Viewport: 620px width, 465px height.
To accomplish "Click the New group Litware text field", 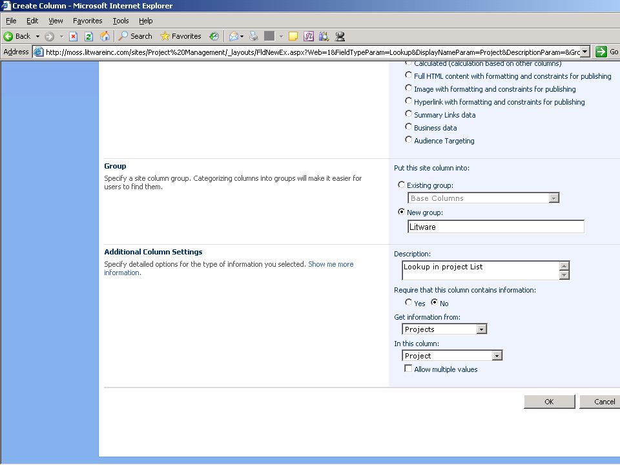I will click(496, 227).
